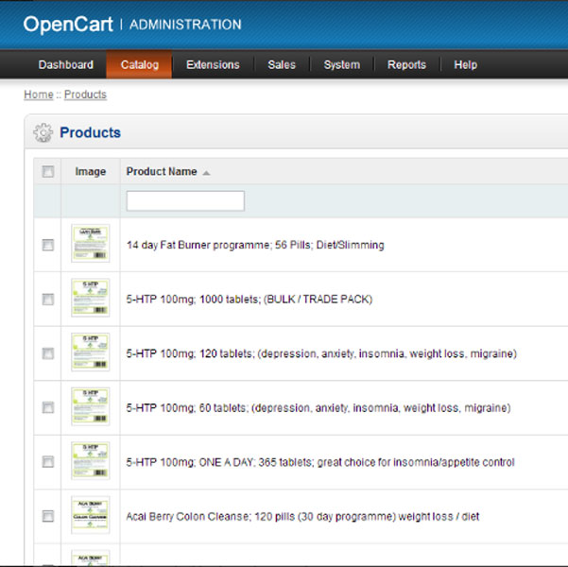Open the 14 day Fat Burner product thumbnail

click(x=91, y=244)
